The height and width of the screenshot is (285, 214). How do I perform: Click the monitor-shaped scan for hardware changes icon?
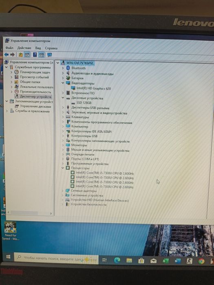pos(49,55)
